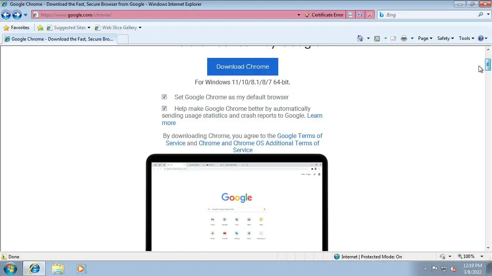Viewport: 492px width, 276px height.
Task: Click the address bar URL field
Action: [x=167, y=15]
